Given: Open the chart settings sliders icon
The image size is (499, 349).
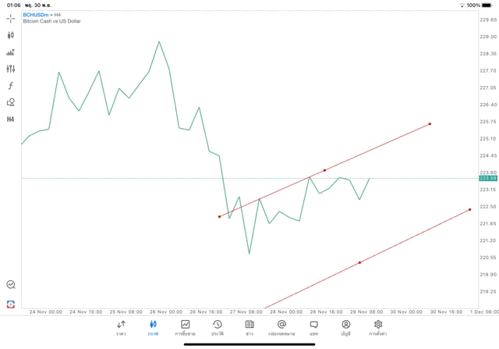Looking at the screenshot, I should pyautogui.click(x=11, y=69).
